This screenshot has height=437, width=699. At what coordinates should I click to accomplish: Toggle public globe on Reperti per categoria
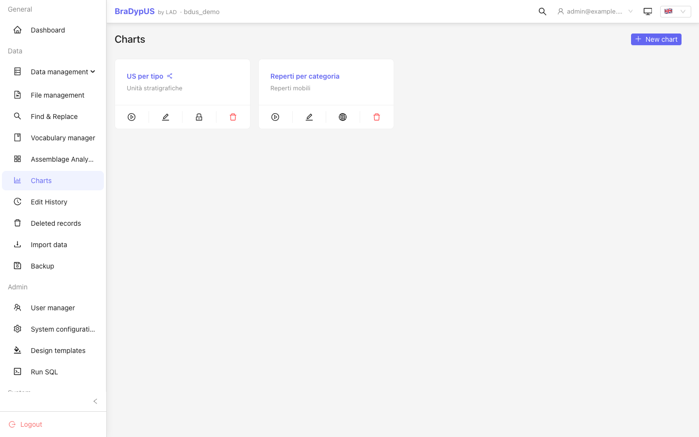pos(343,117)
